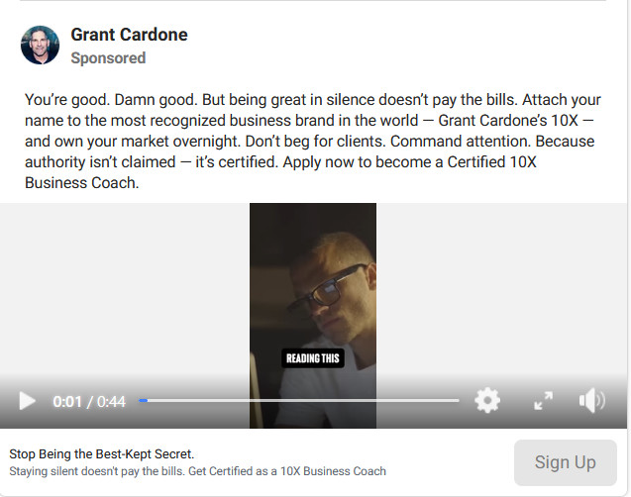
Task: Click the gray area right of video
Action: (500, 297)
